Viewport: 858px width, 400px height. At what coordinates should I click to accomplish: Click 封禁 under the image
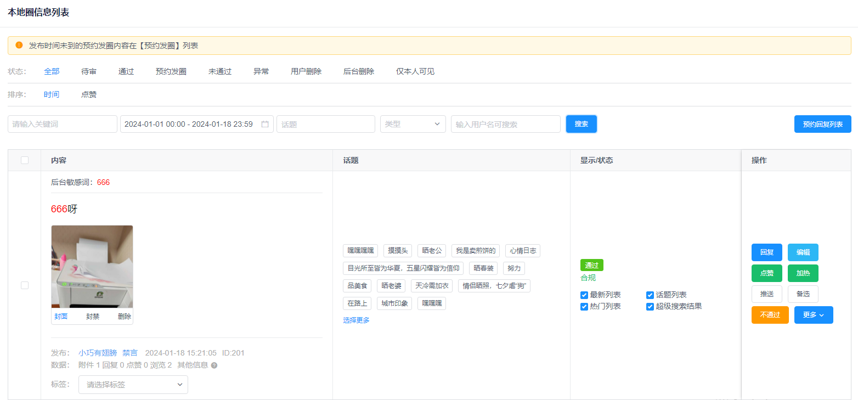pos(93,317)
